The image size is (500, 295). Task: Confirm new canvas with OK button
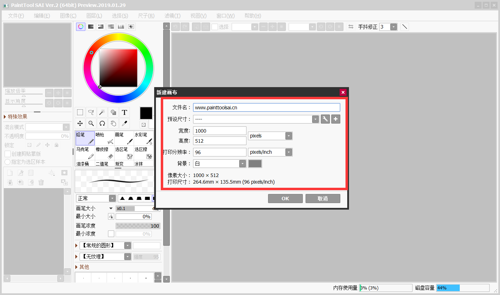click(285, 199)
